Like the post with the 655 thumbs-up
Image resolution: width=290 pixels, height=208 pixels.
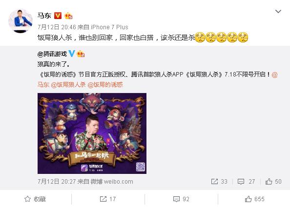255,199
